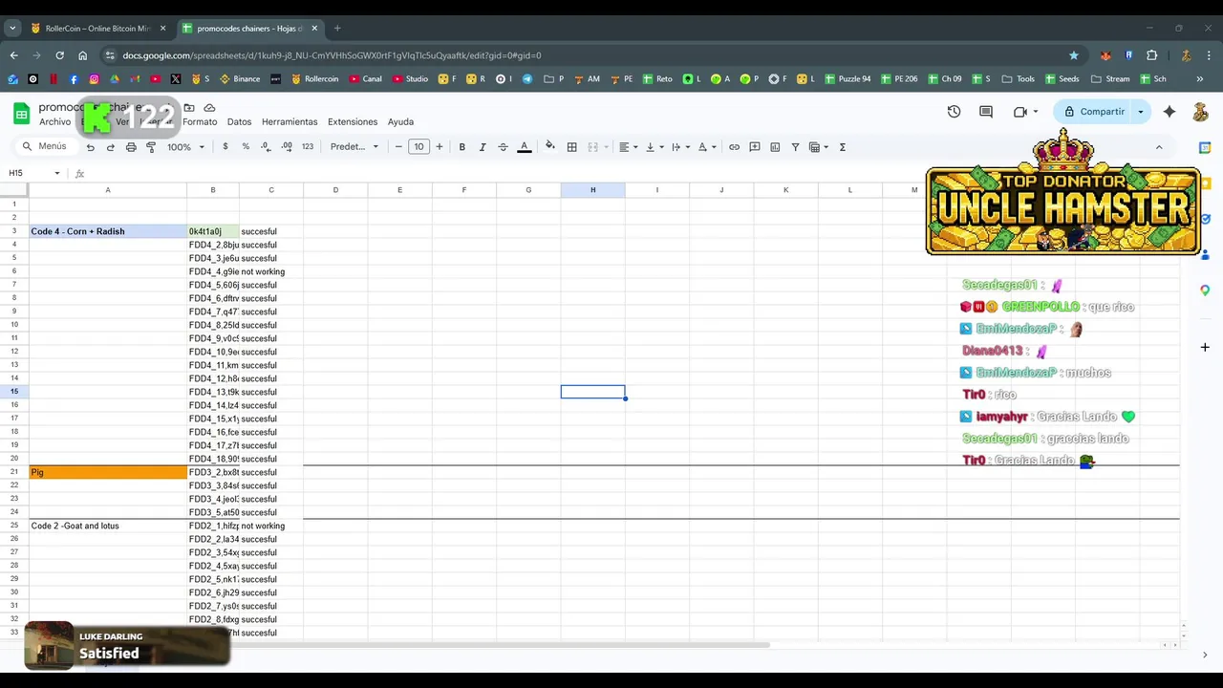Viewport: 1223px width, 688px height.
Task: Toggle strikethrough formatting
Action: pyautogui.click(x=503, y=147)
